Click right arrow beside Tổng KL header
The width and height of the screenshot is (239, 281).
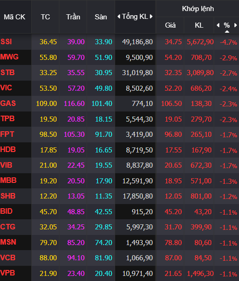(151, 17)
